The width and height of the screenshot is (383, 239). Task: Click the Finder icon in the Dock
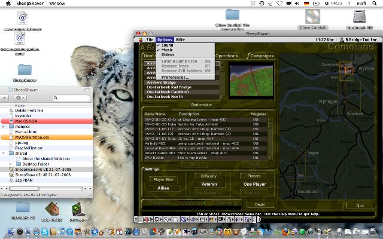pyautogui.click(x=11, y=232)
